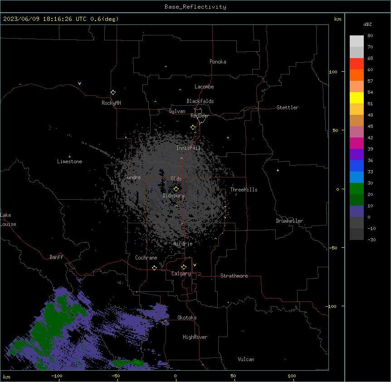Click the ThreeHills label
Viewport: 391px width, 382px height.
coord(244,190)
